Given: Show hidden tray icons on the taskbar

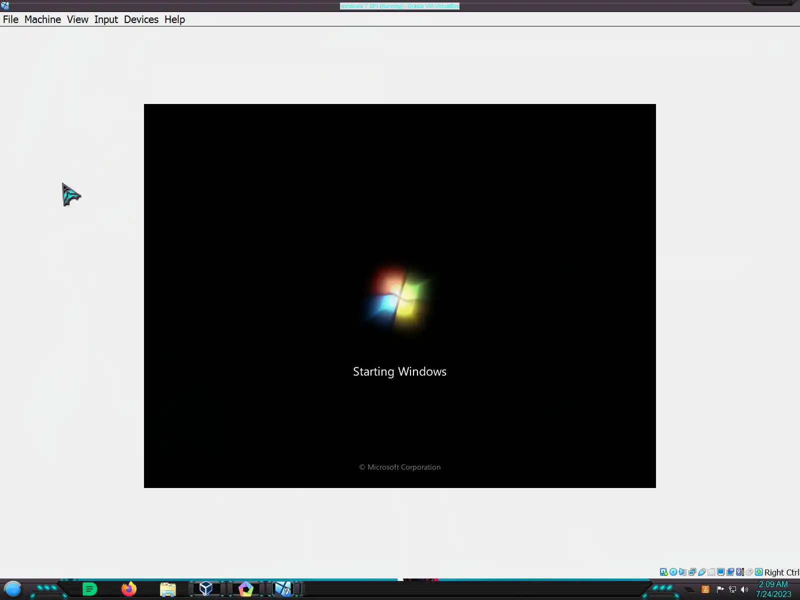Looking at the screenshot, I should coord(690,590).
